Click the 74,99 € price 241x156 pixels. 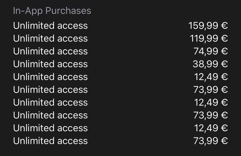click(x=210, y=51)
